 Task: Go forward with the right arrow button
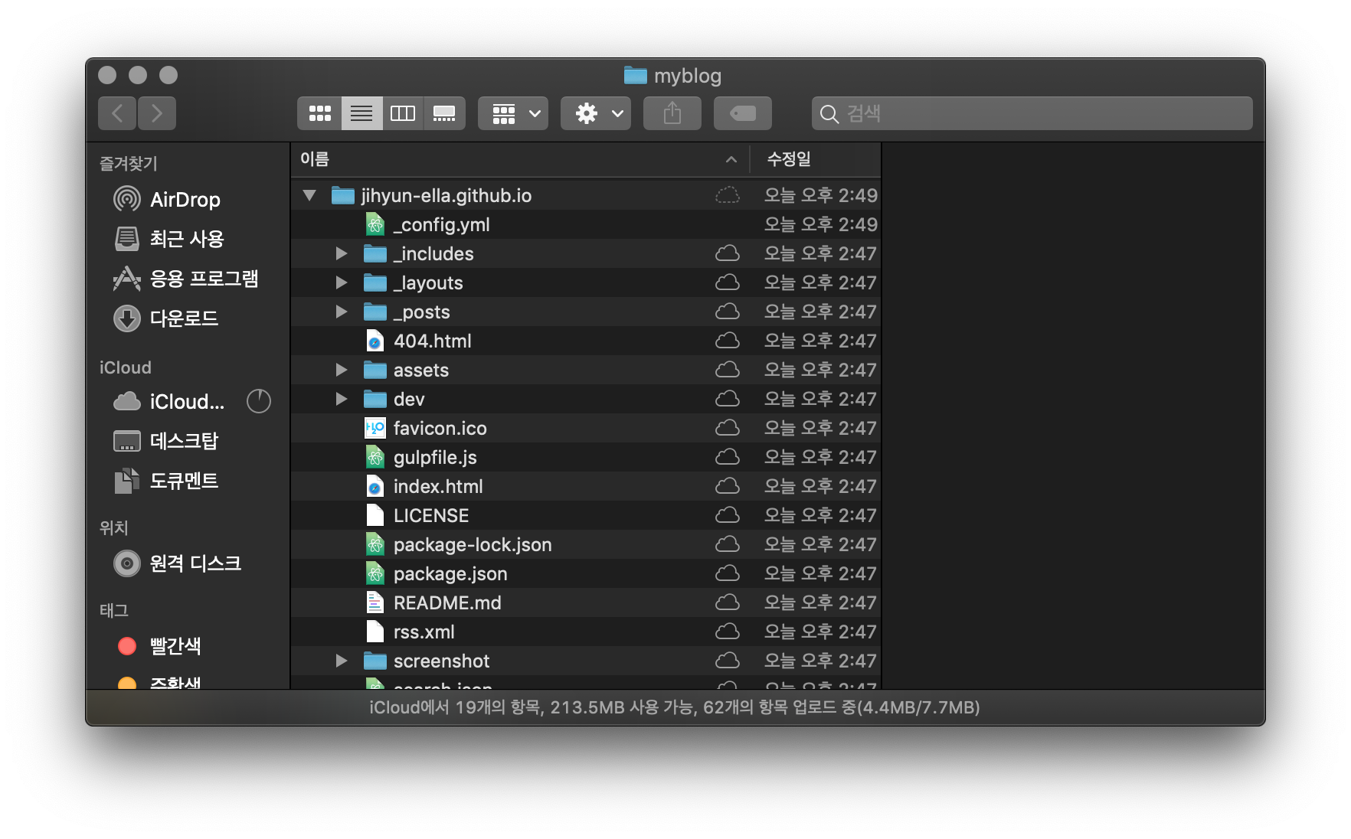157,114
